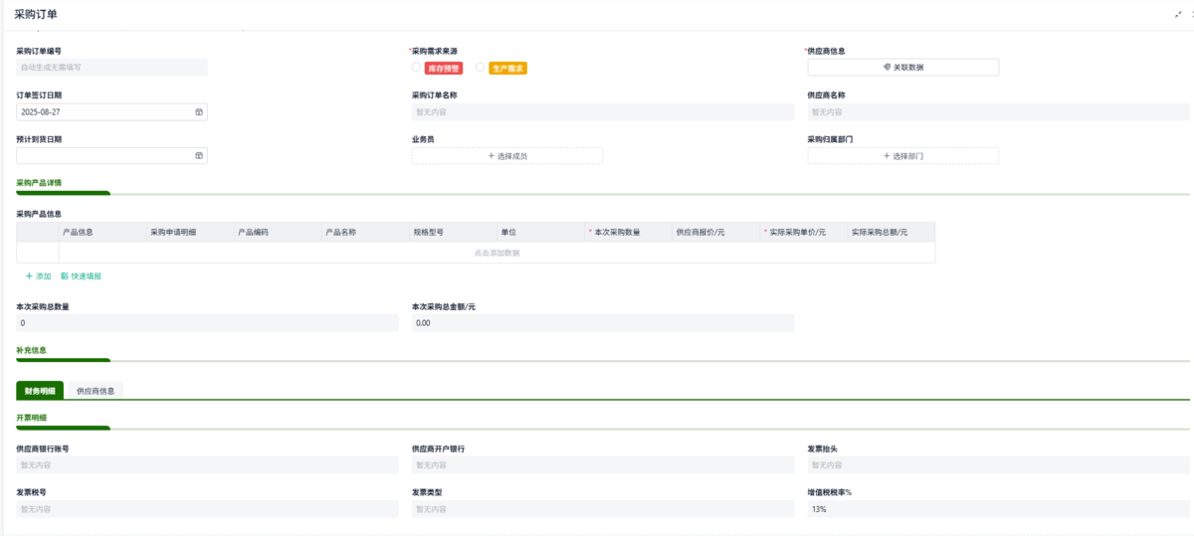
Task: Click 发票抬头 field
Action: (998, 464)
